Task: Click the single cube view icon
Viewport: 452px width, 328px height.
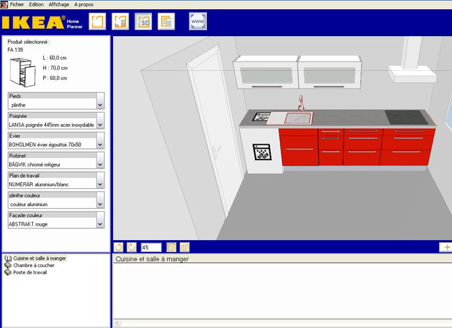Action: click(171, 247)
